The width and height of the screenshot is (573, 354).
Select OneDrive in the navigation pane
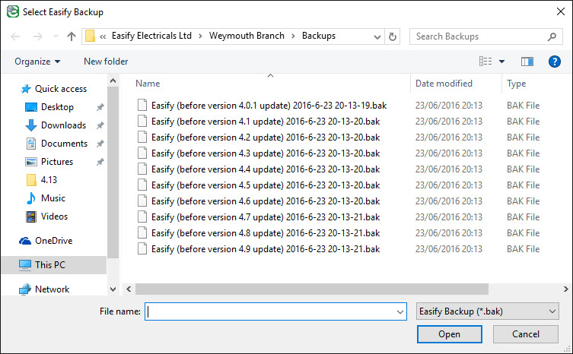(x=53, y=241)
